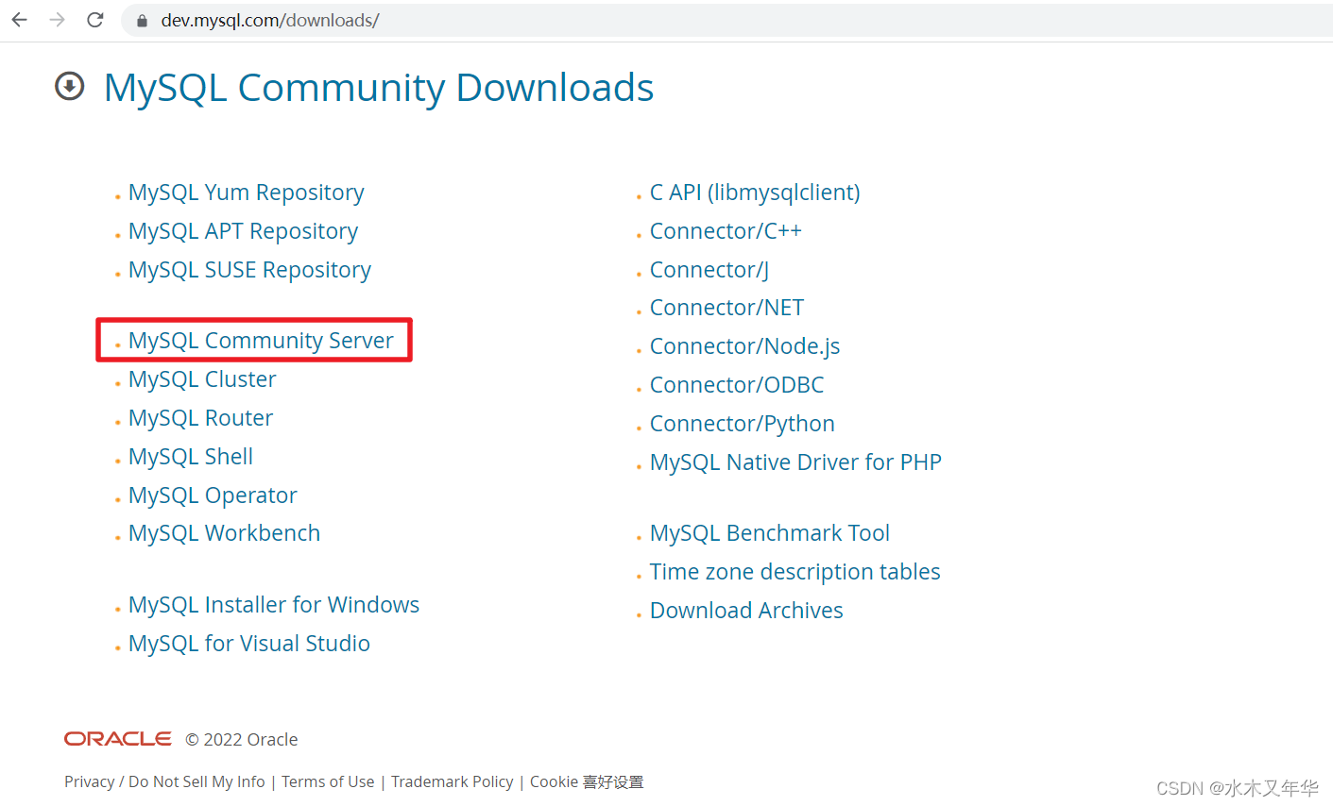Open MySQL Workbench link
This screenshot has height=806, width=1333.
[x=224, y=533]
